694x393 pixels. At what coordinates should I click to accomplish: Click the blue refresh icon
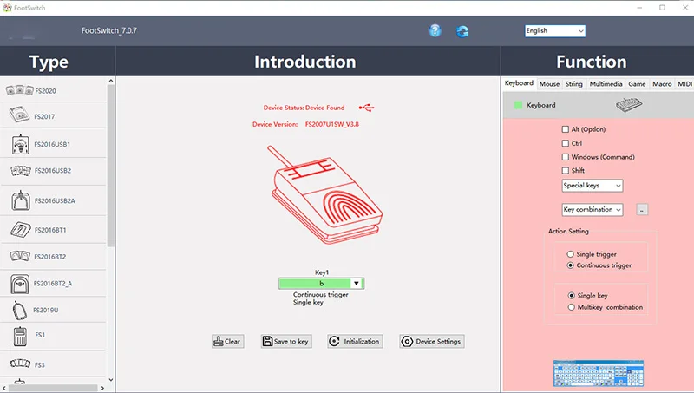click(x=463, y=31)
